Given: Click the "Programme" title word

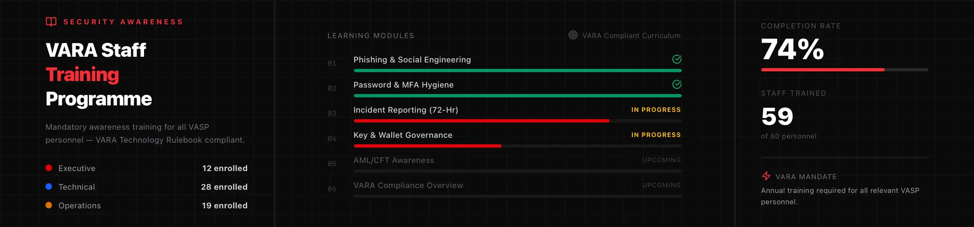Looking at the screenshot, I should (99, 99).
